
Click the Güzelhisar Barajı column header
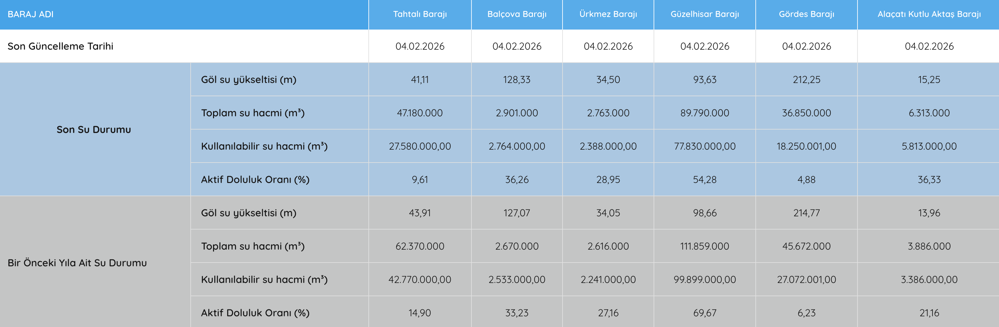(704, 14)
